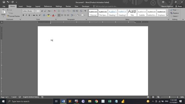Switch to Read Mode view in status bar
185x104 pixels.
(x=148, y=97)
